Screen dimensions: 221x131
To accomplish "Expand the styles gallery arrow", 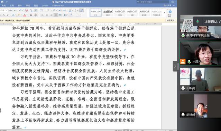I will [x=164, y=13].
